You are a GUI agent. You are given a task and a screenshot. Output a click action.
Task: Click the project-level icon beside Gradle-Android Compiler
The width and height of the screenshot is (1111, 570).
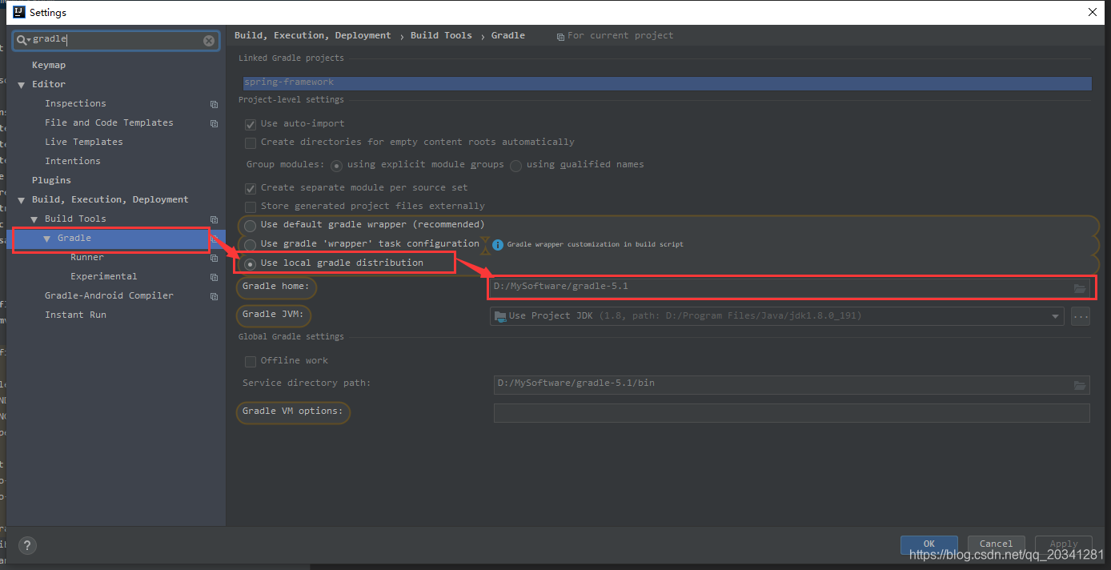coord(214,296)
